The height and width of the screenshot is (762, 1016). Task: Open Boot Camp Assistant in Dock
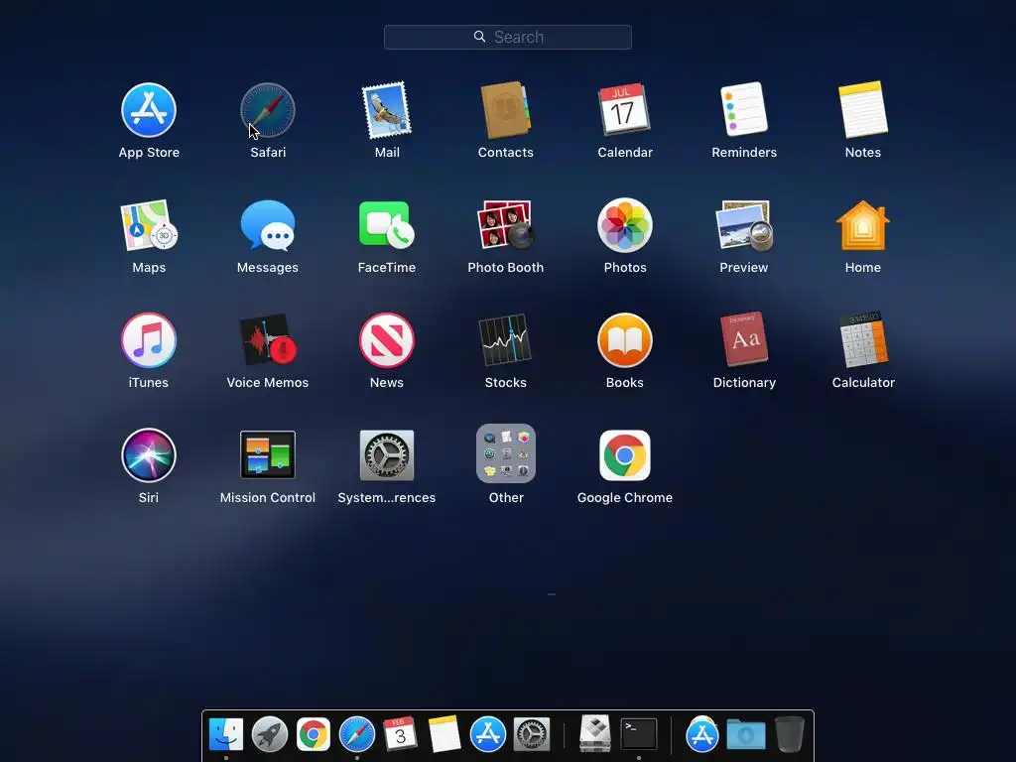click(x=595, y=733)
